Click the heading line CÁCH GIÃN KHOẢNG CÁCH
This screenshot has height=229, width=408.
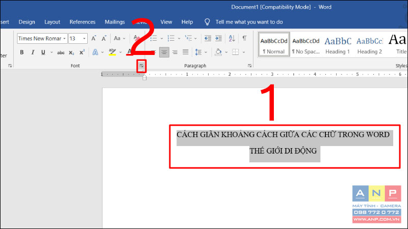pos(283,134)
